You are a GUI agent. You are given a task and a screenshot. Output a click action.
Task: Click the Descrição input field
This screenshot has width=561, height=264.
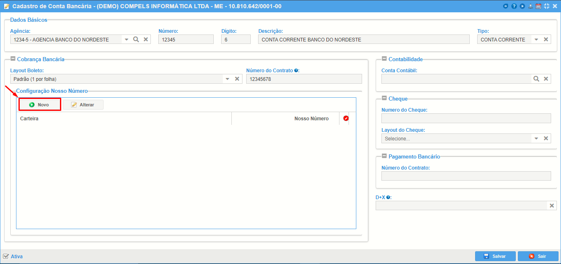(x=364, y=39)
